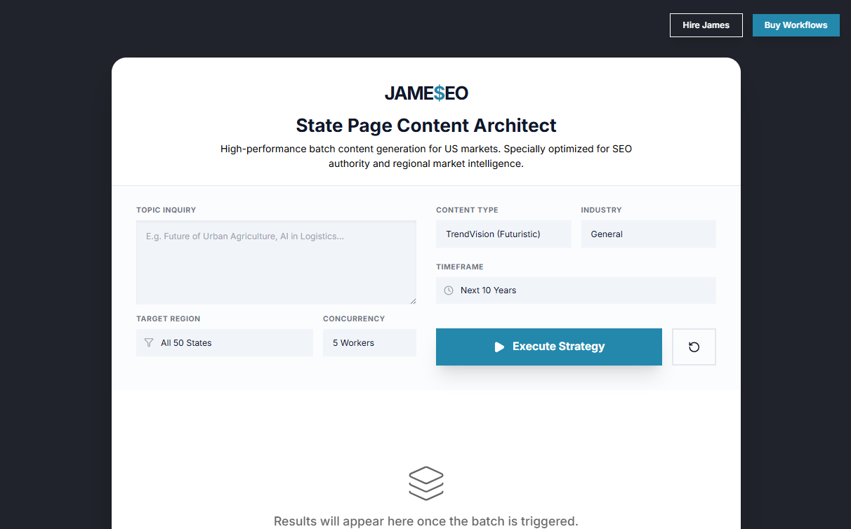Click the reset button beside Execute Strategy
Viewport: 851px width, 529px height.
(694, 346)
